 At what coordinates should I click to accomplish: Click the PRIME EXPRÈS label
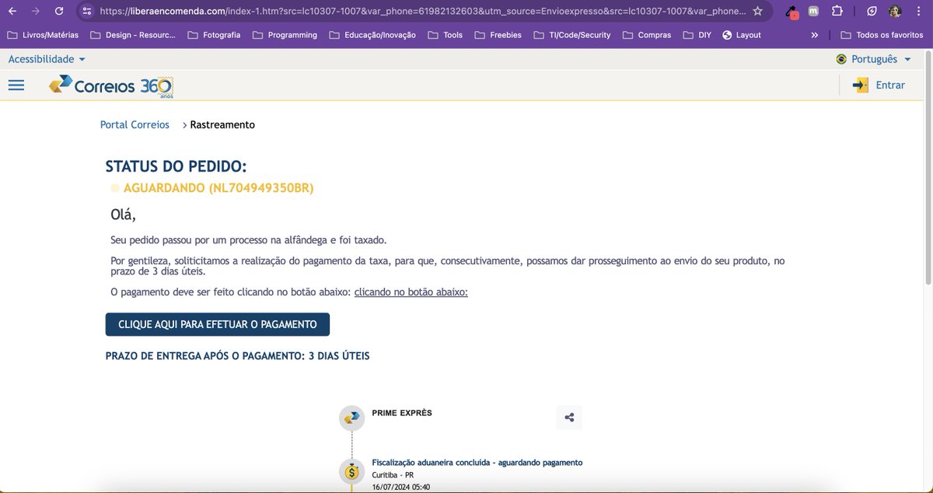402,413
